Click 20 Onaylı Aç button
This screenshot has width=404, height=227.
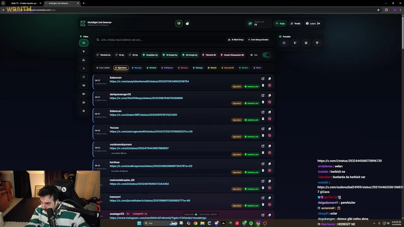pos(190,55)
